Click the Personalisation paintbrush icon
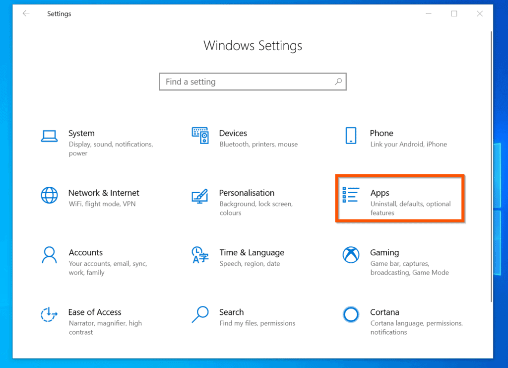 (x=200, y=196)
